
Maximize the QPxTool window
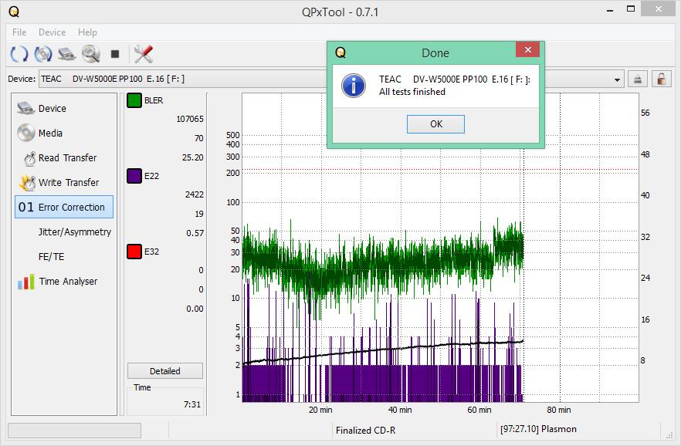[x=631, y=8]
